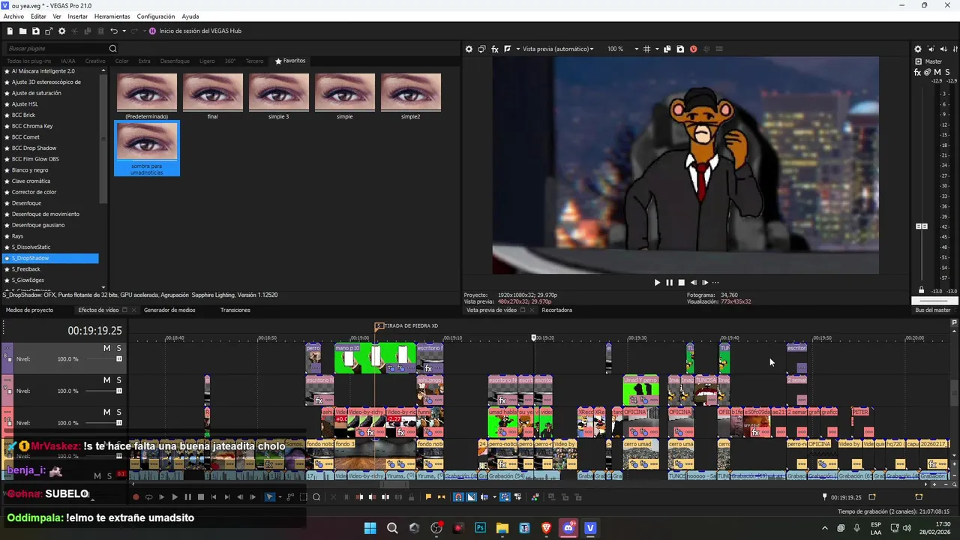Mute the third video track (M)
960x540 pixels.
tap(107, 412)
